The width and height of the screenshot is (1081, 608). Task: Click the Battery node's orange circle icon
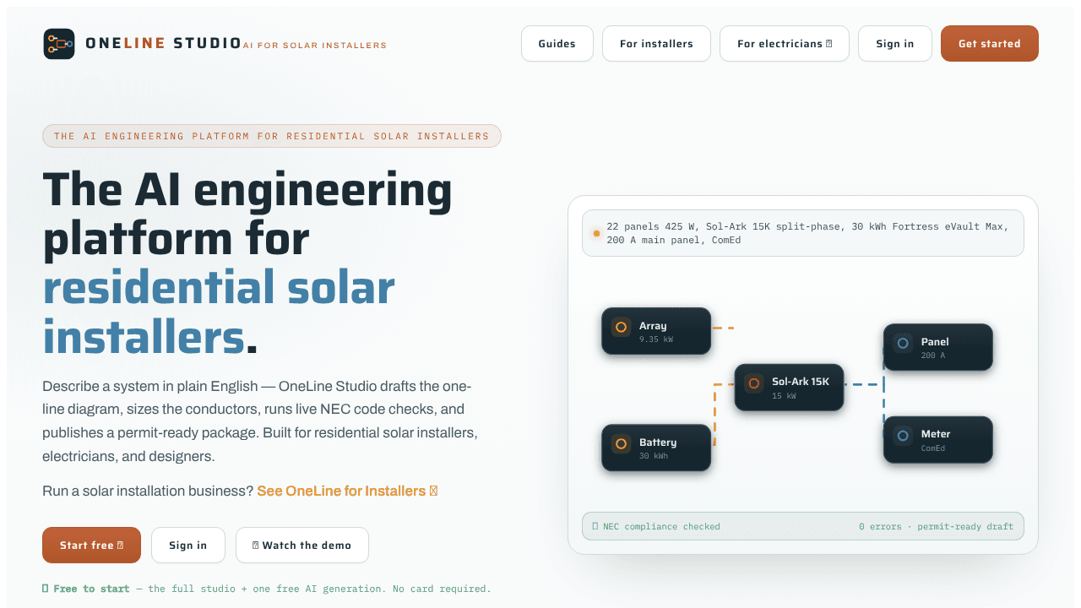(621, 443)
